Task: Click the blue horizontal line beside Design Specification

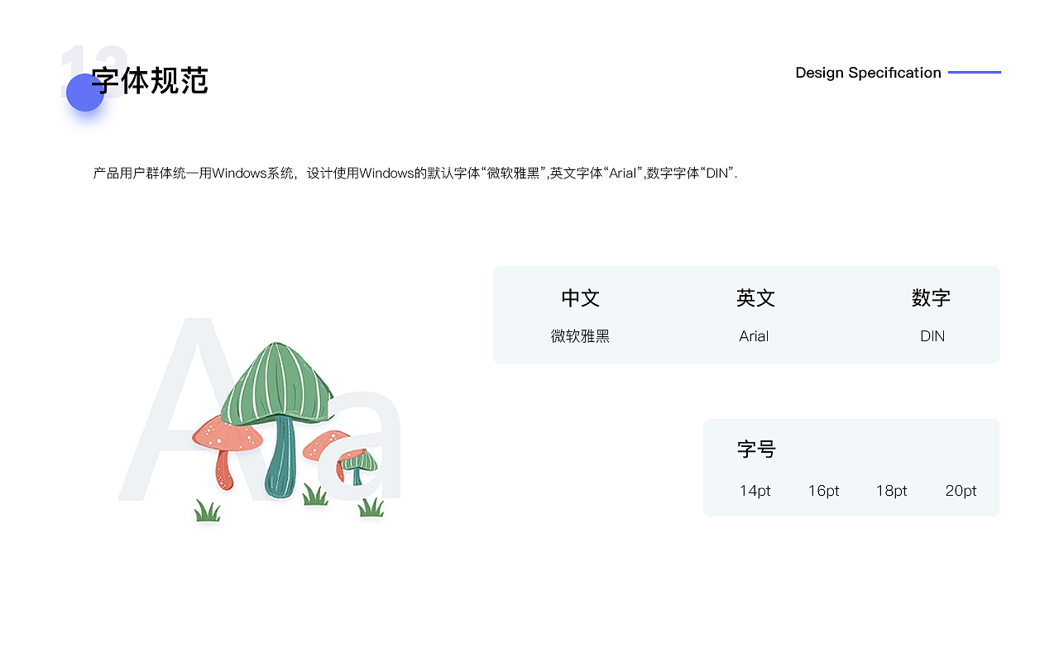Action: click(975, 73)
